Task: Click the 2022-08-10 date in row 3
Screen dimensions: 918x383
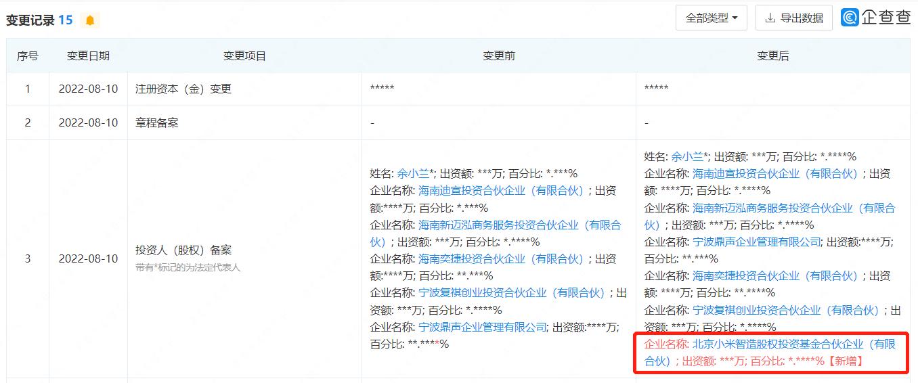Action: pyautogui.click(x=88, y=258)
